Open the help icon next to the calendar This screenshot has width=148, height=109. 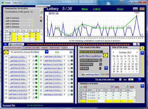[x=142, y=53]
